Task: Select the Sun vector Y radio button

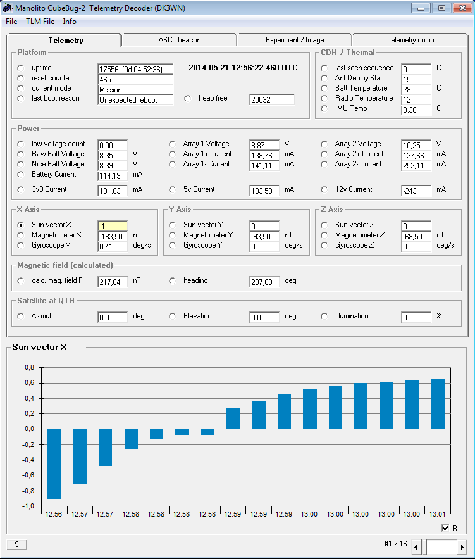Action: click(172, 225)
